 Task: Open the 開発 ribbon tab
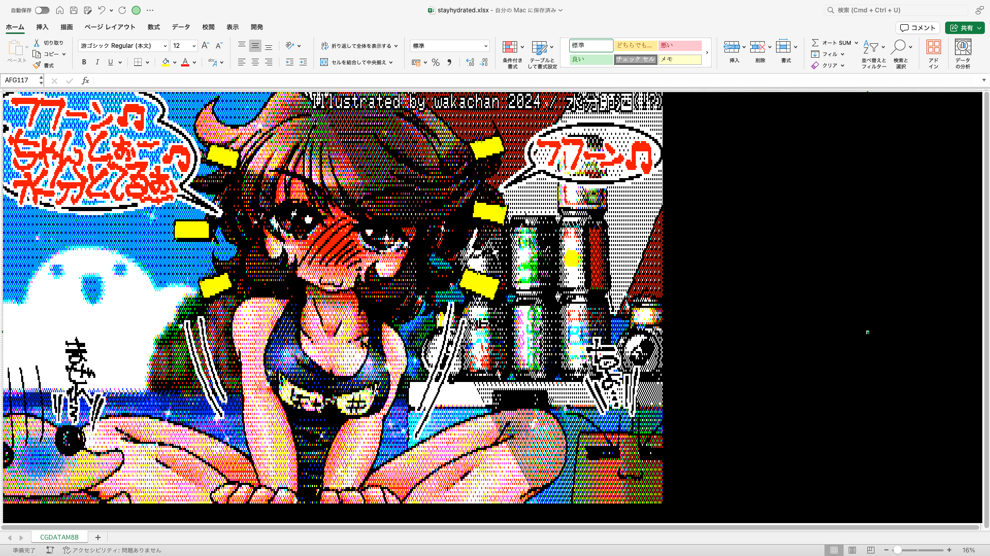257,27
